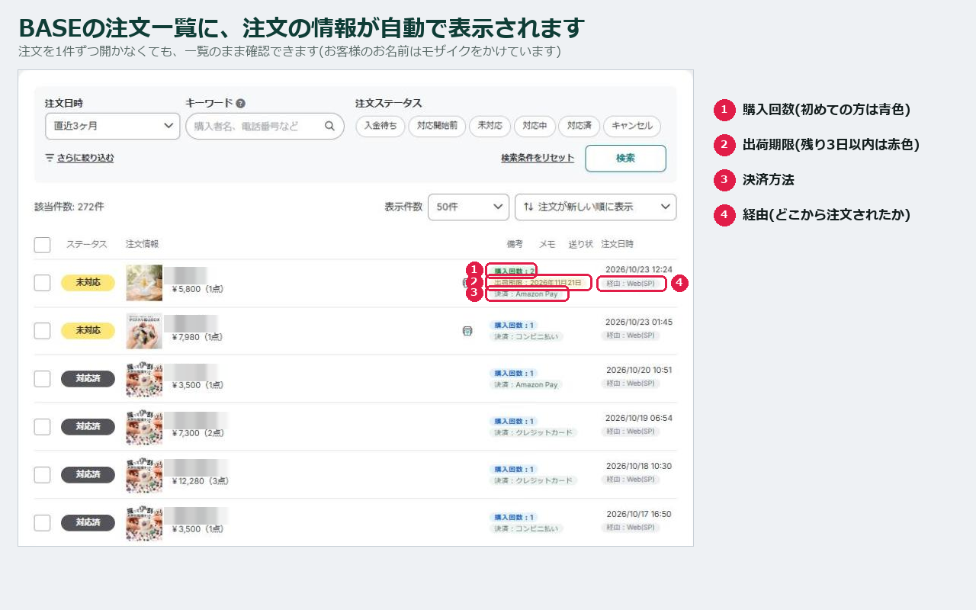Toggle the 対応開始前 status filter
The width and height of the screenshot is (976, 610).
[437, 126]
